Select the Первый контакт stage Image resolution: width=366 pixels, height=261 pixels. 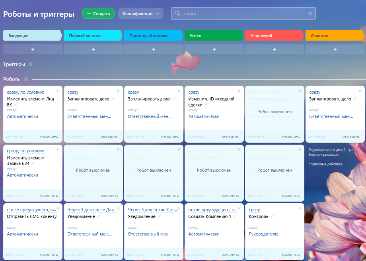tap(93, 35)
